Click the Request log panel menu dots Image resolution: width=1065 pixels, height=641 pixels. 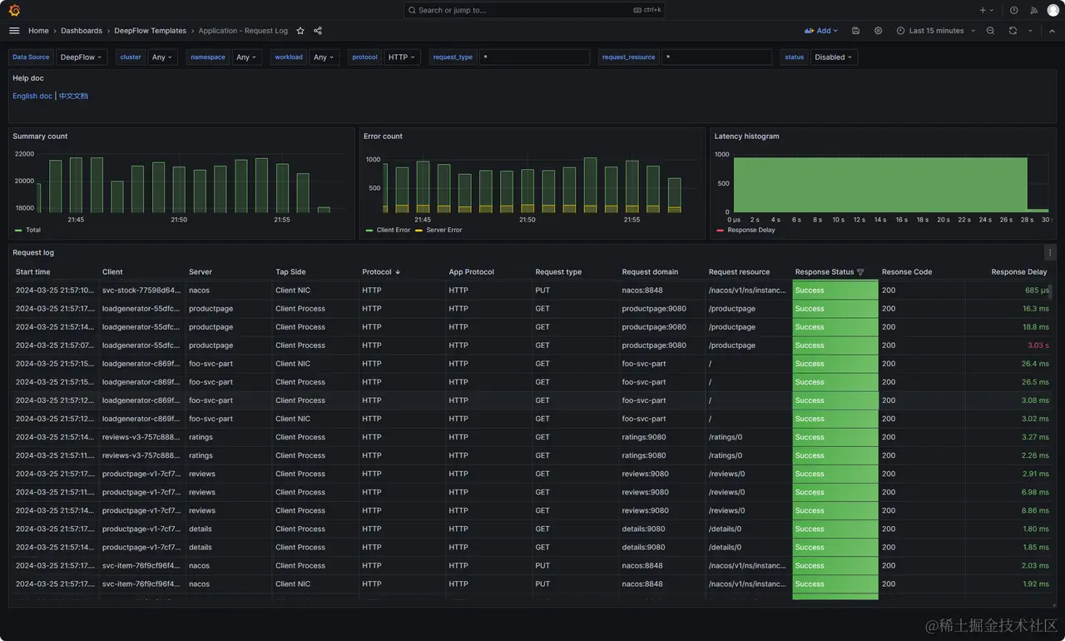pyautogui.click(x=1050, y=252)
